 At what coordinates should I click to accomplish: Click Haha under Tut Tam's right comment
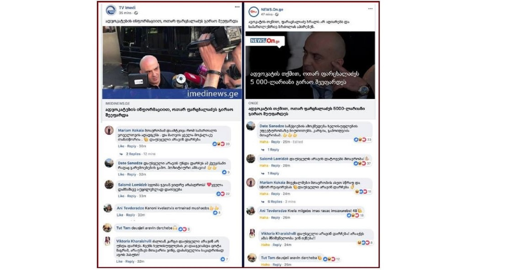(x=265, y=265)
